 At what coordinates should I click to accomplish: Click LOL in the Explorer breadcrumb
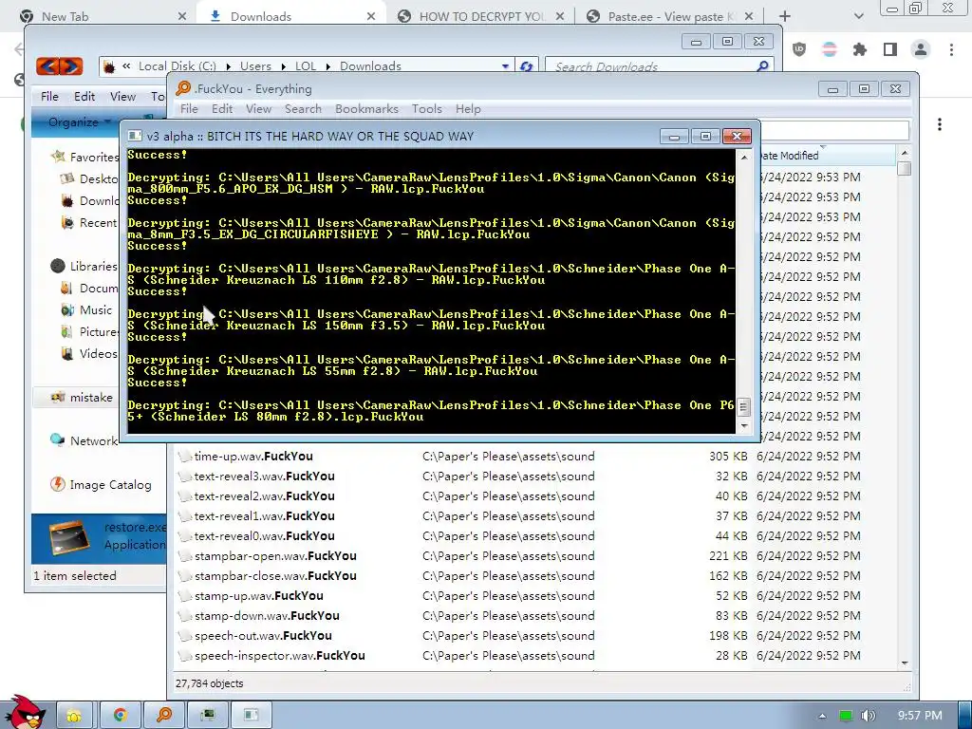click(306, 66)
